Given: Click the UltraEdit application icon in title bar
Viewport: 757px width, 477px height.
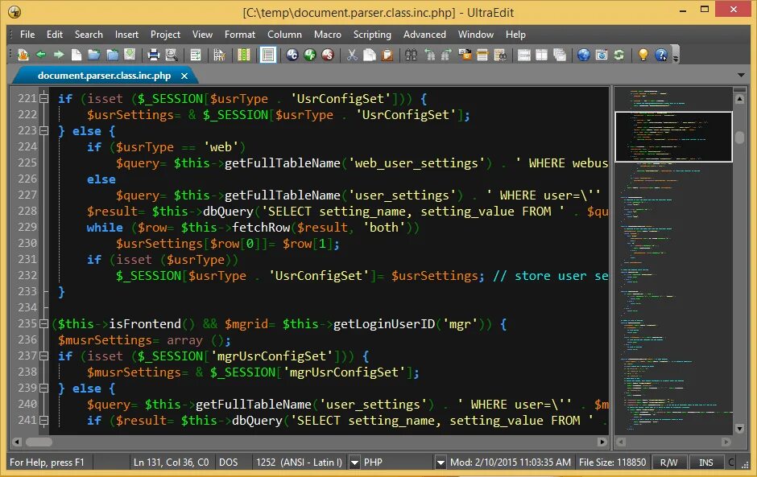Looking at the screenshot, I should 14,12.
